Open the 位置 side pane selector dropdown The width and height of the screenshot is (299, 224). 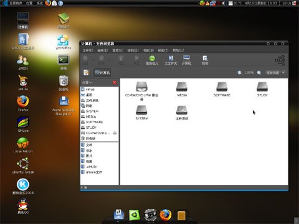87,83
